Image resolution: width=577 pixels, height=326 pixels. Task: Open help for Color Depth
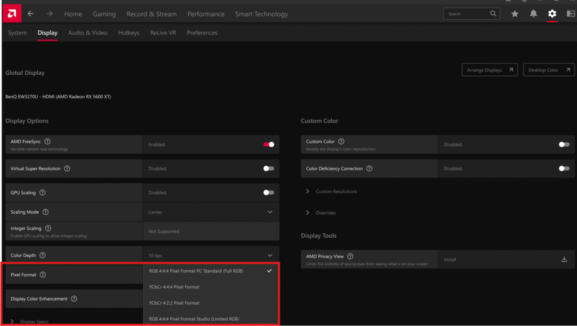(42, 255)
